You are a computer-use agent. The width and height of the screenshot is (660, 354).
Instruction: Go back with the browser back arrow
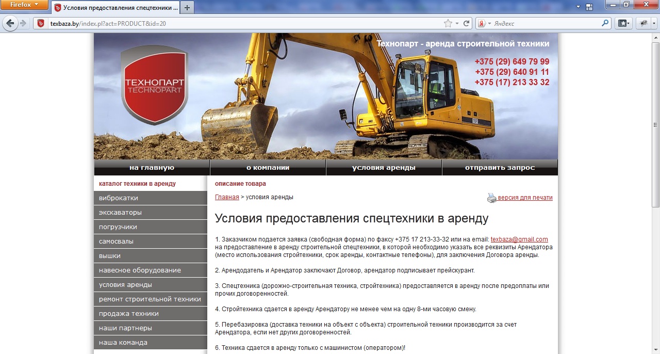coord(10,23)
